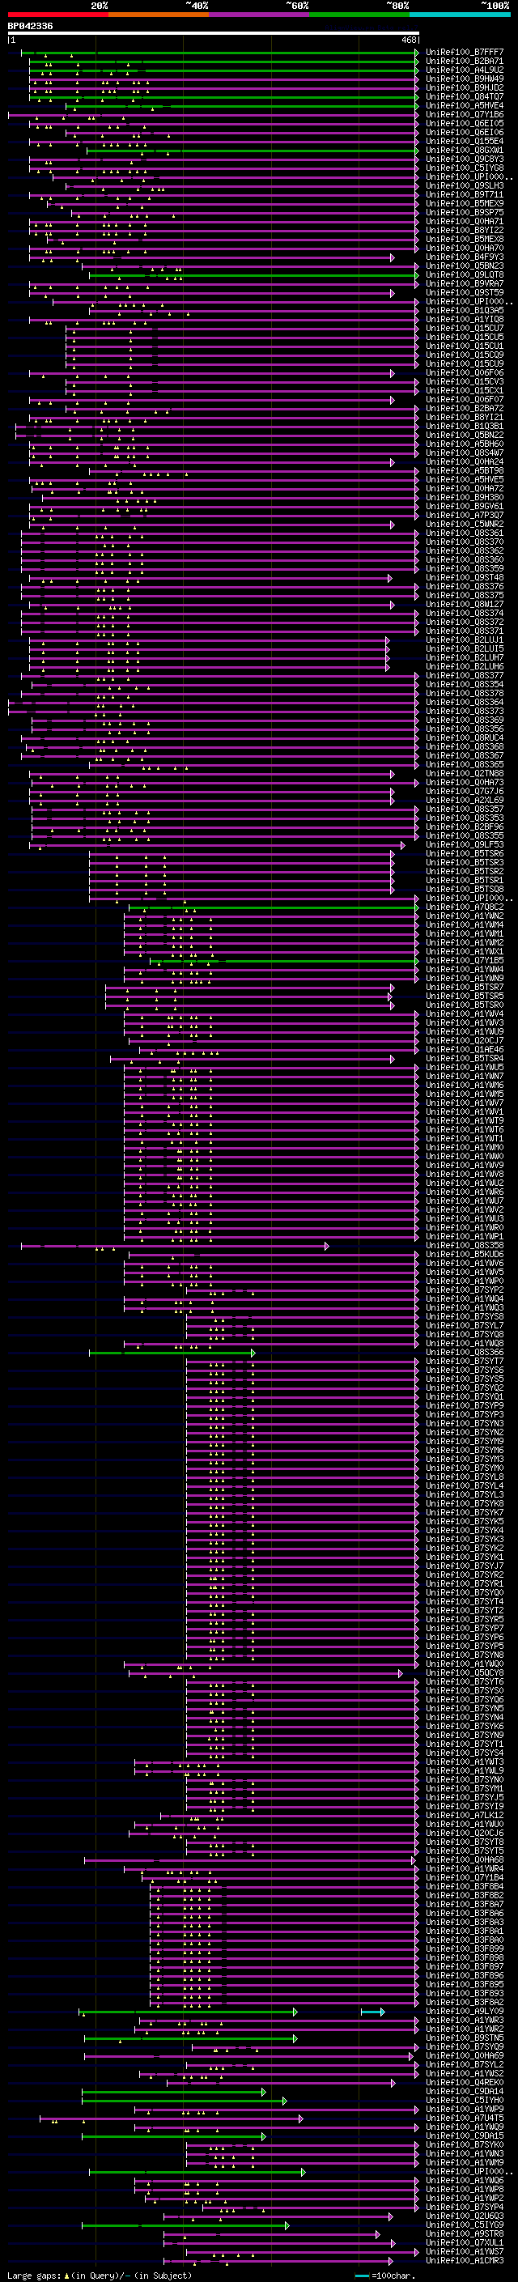Select the UniRef100_Q9LQT8 row label
The image size is (518, 2282).
(x=465, y=274)
